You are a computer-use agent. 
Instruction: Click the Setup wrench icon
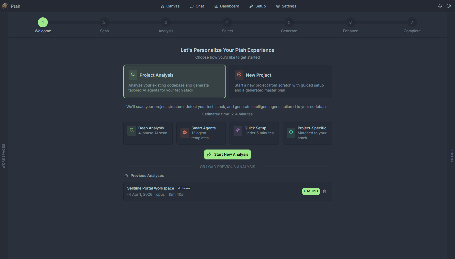coord(251,6)
